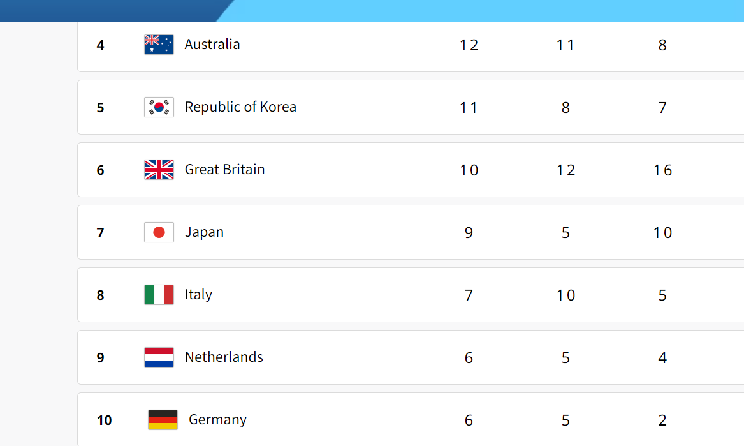This screenshot has width=744, height=446.
Task: Click rank number 6 in table
Action: (x=100, y=170)
